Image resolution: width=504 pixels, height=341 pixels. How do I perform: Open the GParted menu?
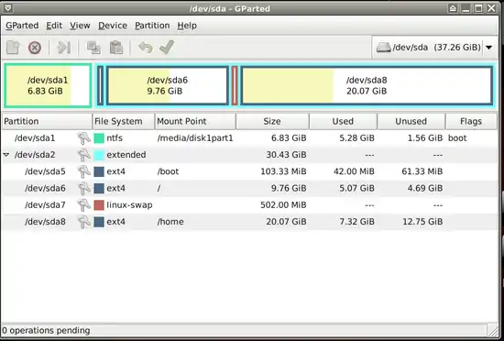[22, 26]
